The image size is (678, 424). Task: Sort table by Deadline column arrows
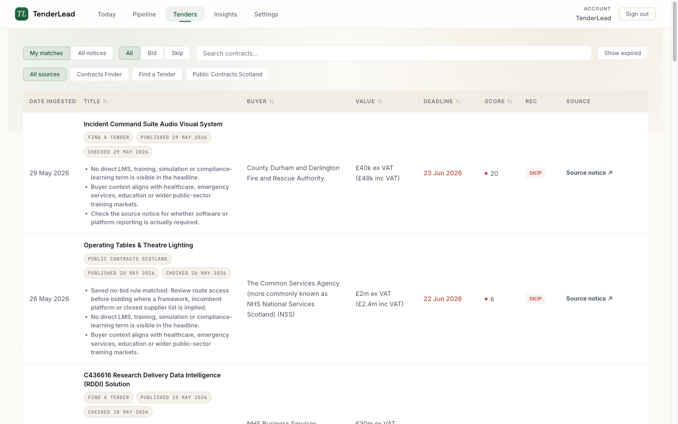click(458, 101)
